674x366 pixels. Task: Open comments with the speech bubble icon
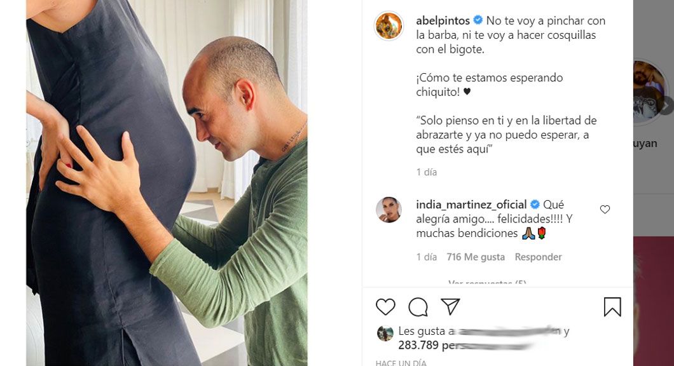[418, 307]
